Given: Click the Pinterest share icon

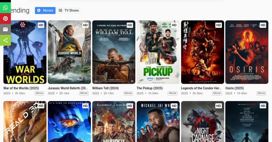Looking at the screenshot, I should pos(5,18).
